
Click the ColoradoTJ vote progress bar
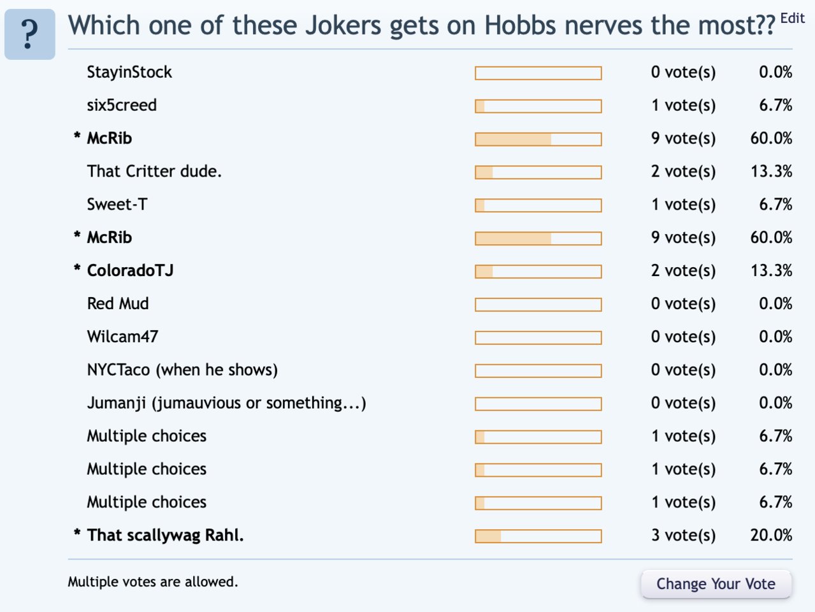coord(538,272)
